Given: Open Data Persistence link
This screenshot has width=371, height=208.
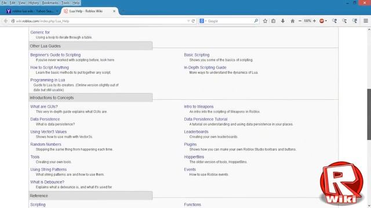Looking at the screenshot, I should pyautogui.click(x=45, y=119).
